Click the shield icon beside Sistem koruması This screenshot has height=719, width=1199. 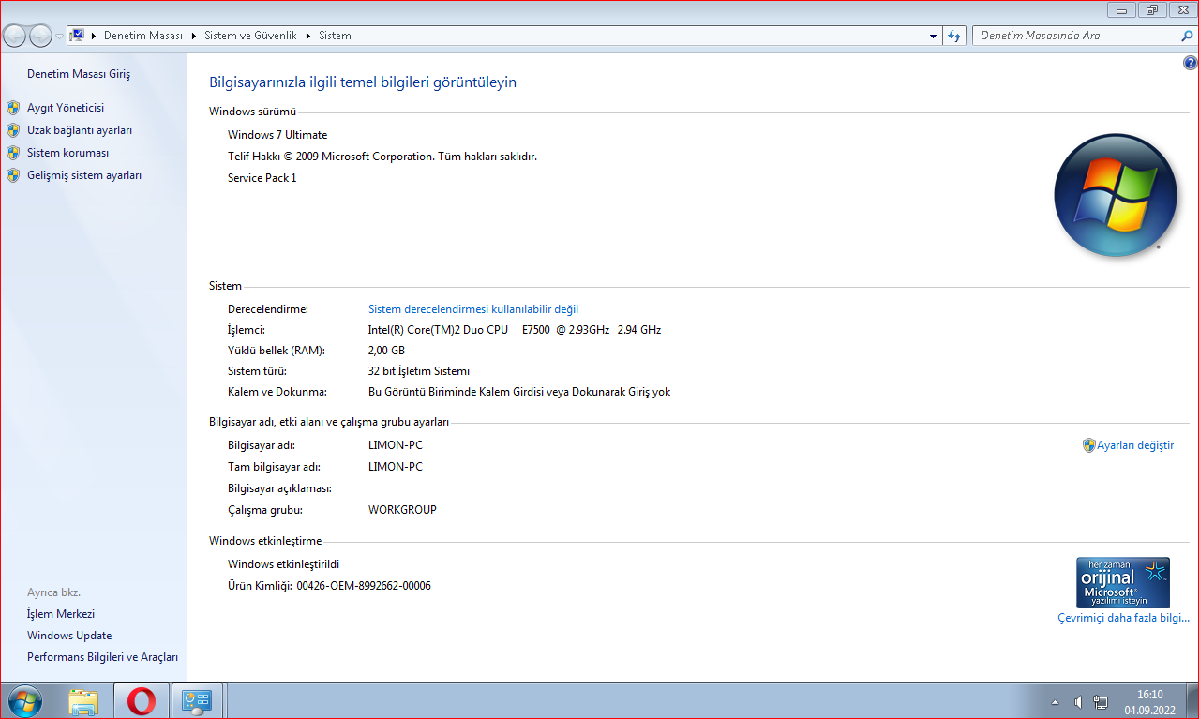13,153
